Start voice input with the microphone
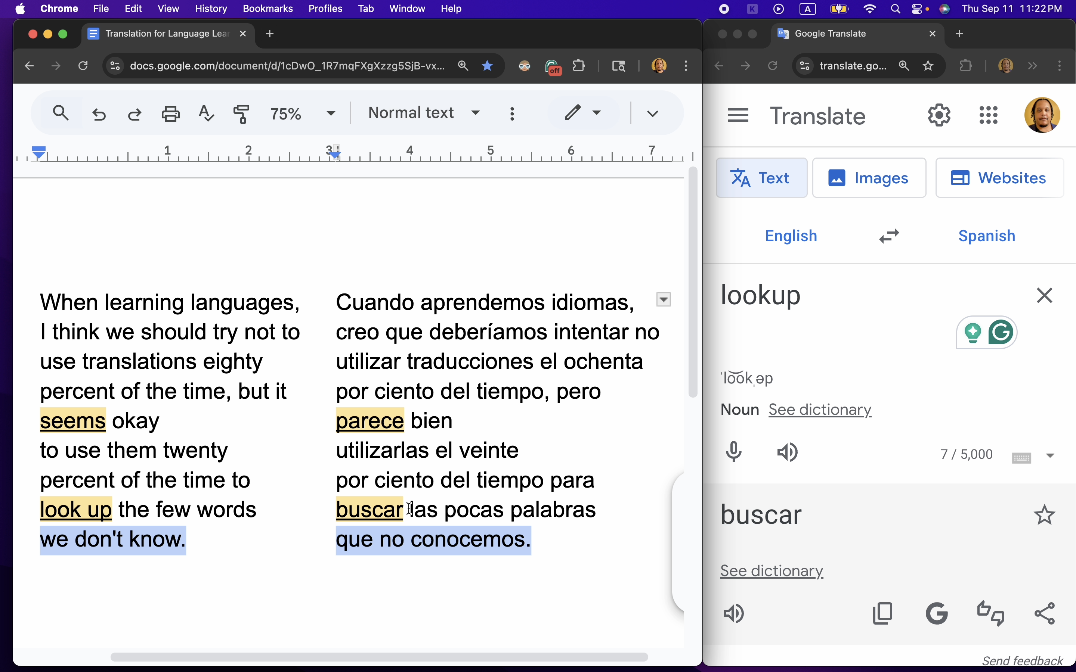The height and width of the screenshot is (672, 1076). pos(734,452)
